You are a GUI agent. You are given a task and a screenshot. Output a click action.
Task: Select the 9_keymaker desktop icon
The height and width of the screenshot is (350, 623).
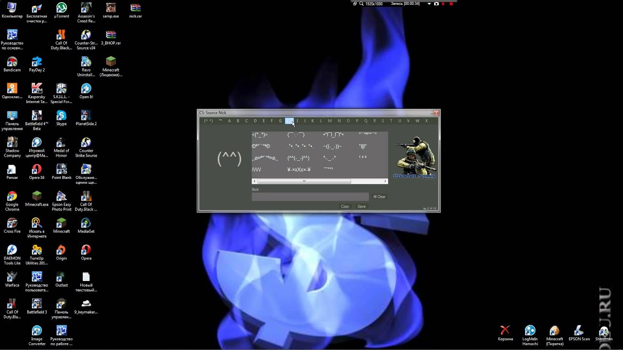pyautogui.click(x=86, y=307)
